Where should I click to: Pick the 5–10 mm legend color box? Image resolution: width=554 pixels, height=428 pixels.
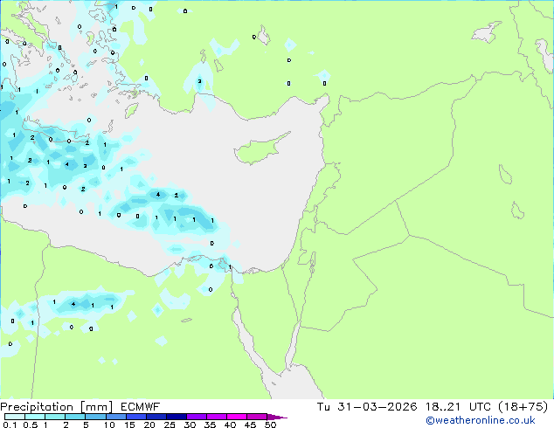[x=96, y=417]
